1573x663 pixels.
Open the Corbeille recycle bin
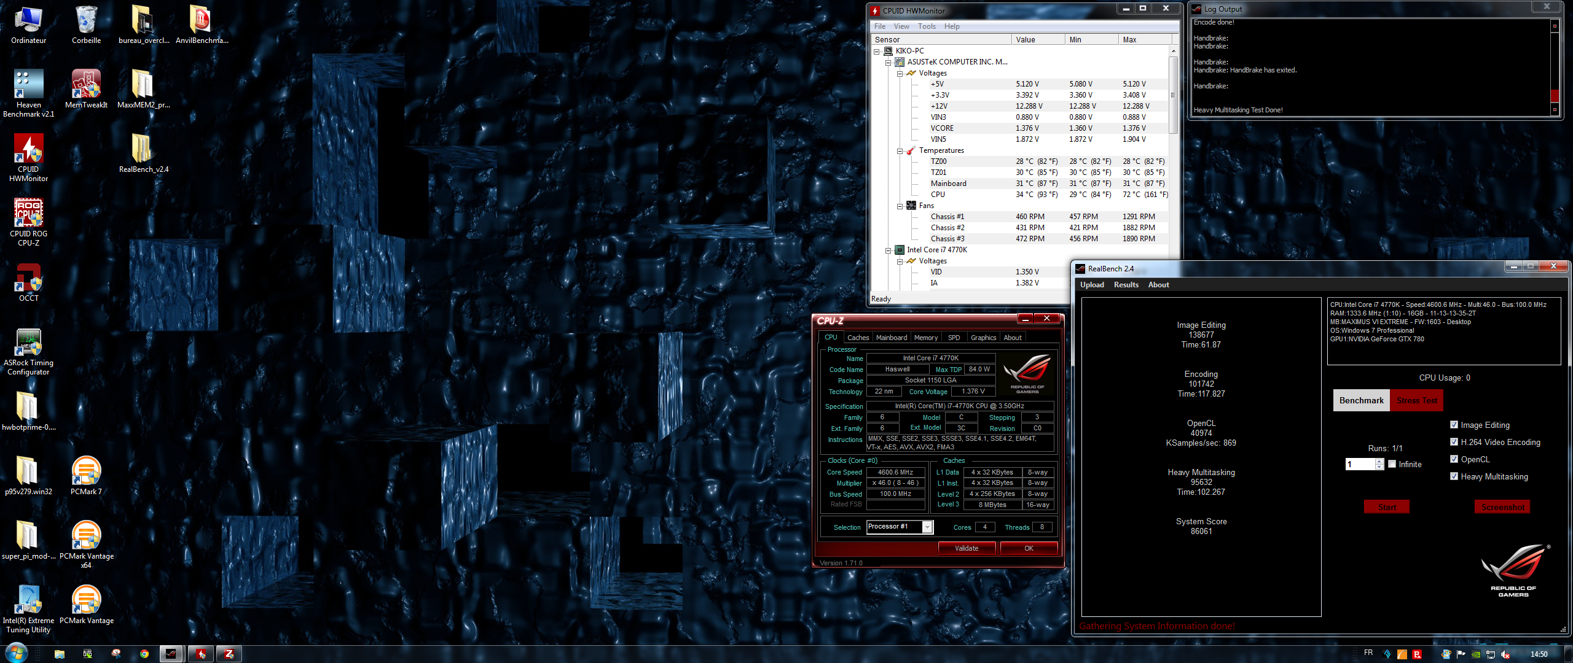[86, 25]
